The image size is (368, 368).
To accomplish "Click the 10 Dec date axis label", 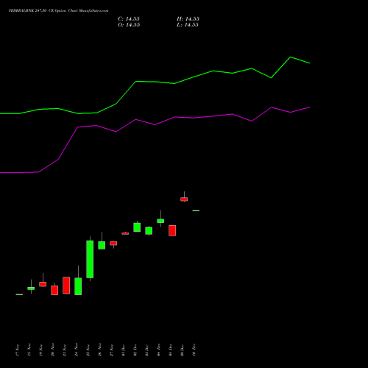I will [194, 350].
